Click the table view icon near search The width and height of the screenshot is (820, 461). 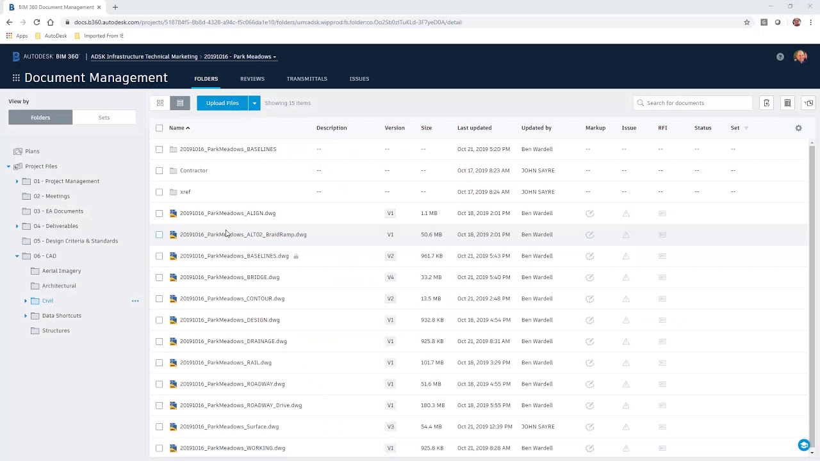coord(787,103)
